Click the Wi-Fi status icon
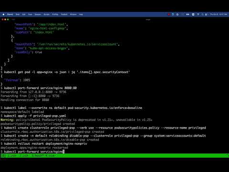The width and height of the screenshot is (229, 172). [x=198, y=14]
